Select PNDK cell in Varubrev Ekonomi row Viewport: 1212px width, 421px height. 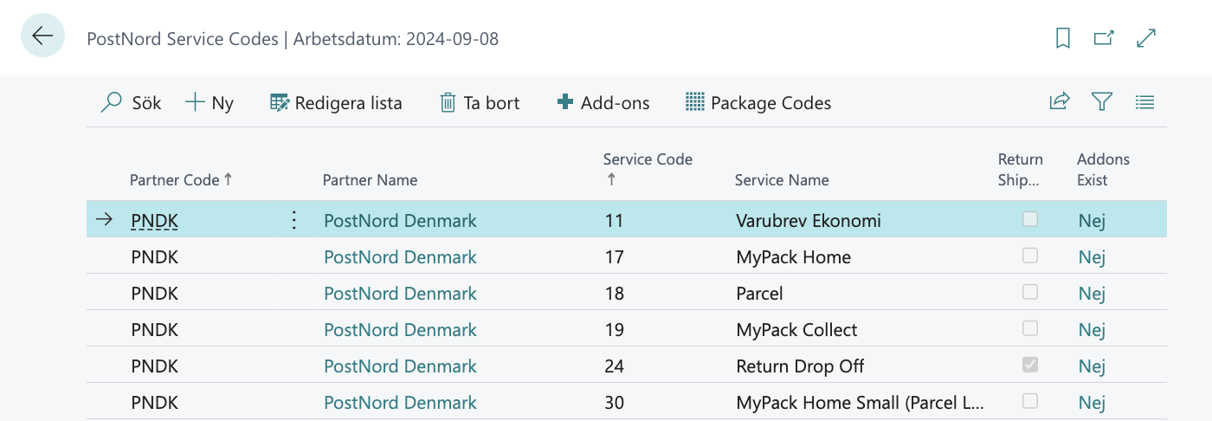tap(154, 220)
